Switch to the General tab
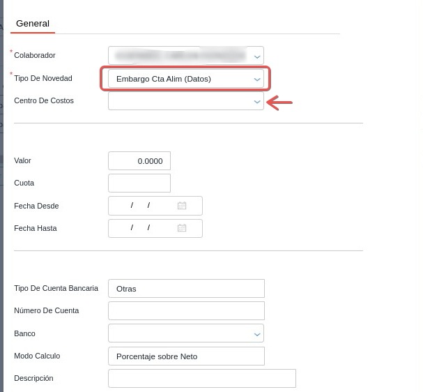The image size is (423, 392). click(x=33, y=23)
